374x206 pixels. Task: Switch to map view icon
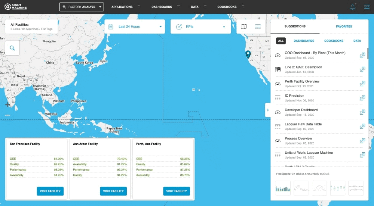(x=244, y=26)
